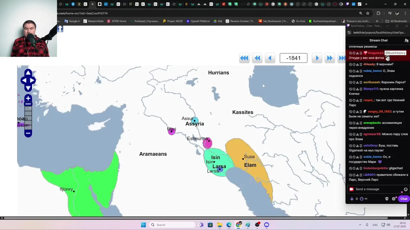Click the Aramaeans label on the map
The width and height of the screenshot is (410, 230).
tap(153, 154)
